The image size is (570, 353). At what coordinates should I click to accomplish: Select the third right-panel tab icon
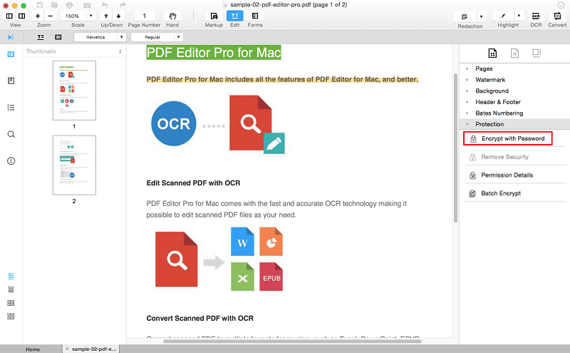click(x=537, y=53)
